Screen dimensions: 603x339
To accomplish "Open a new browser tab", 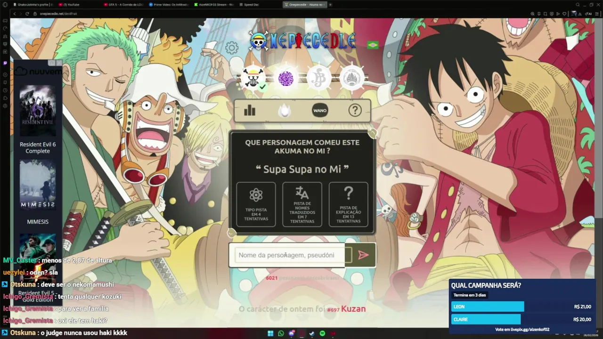I will [x=330, y=5].
